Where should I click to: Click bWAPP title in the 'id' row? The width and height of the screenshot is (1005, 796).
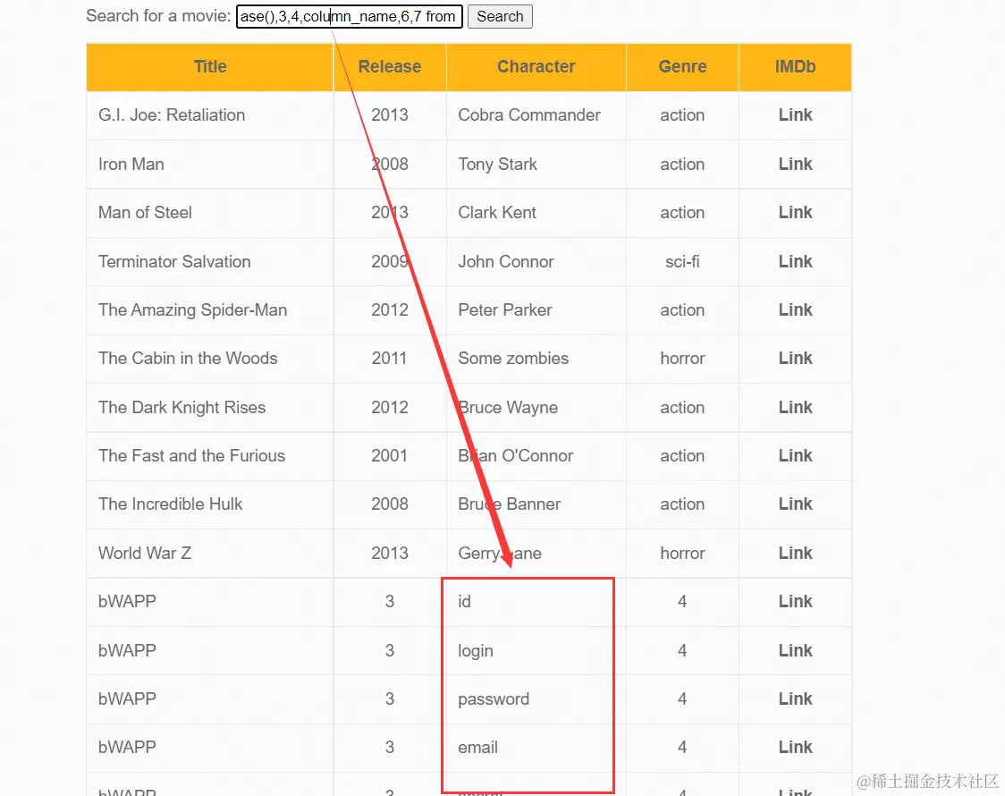tap(127, 602)
